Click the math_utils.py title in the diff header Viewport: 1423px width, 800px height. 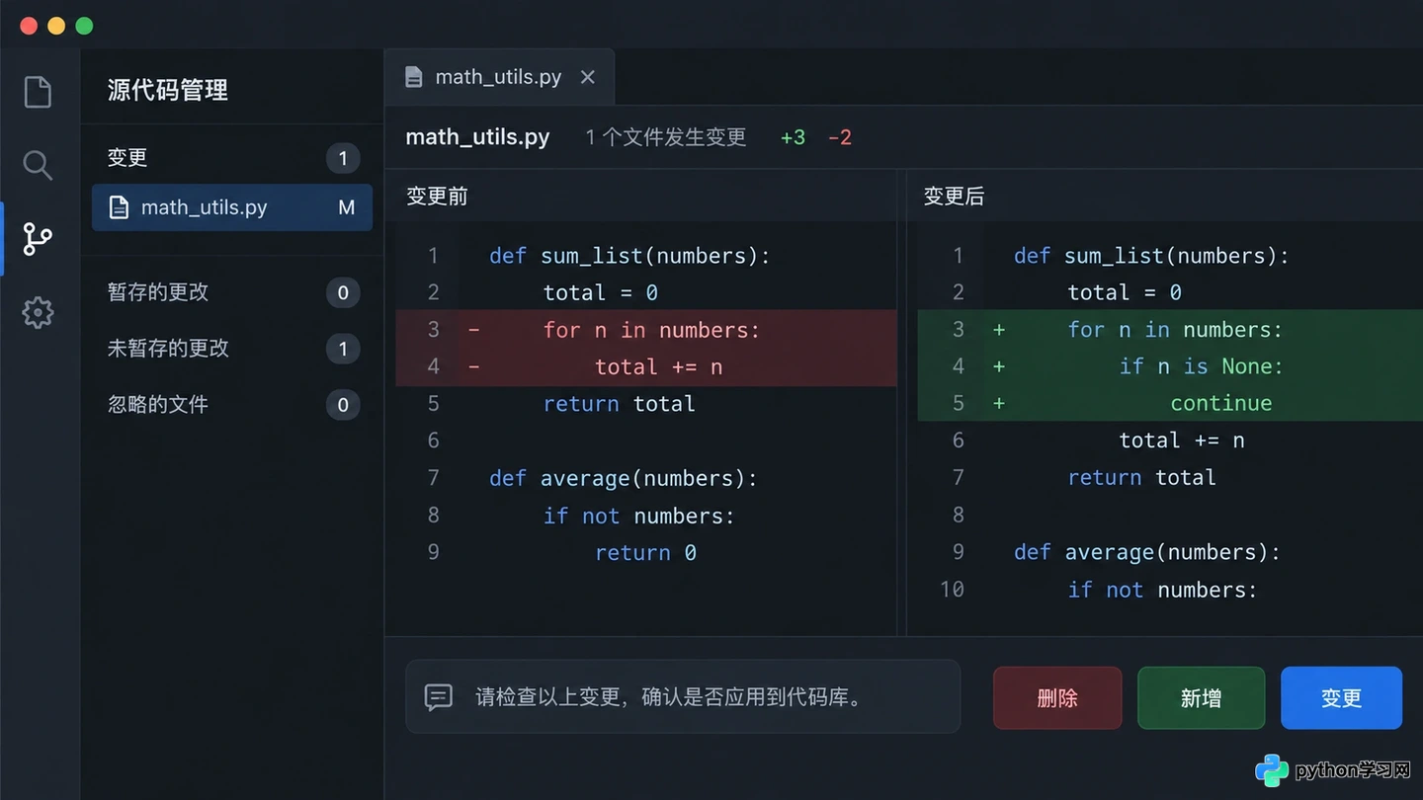click(x=477, y=137)
